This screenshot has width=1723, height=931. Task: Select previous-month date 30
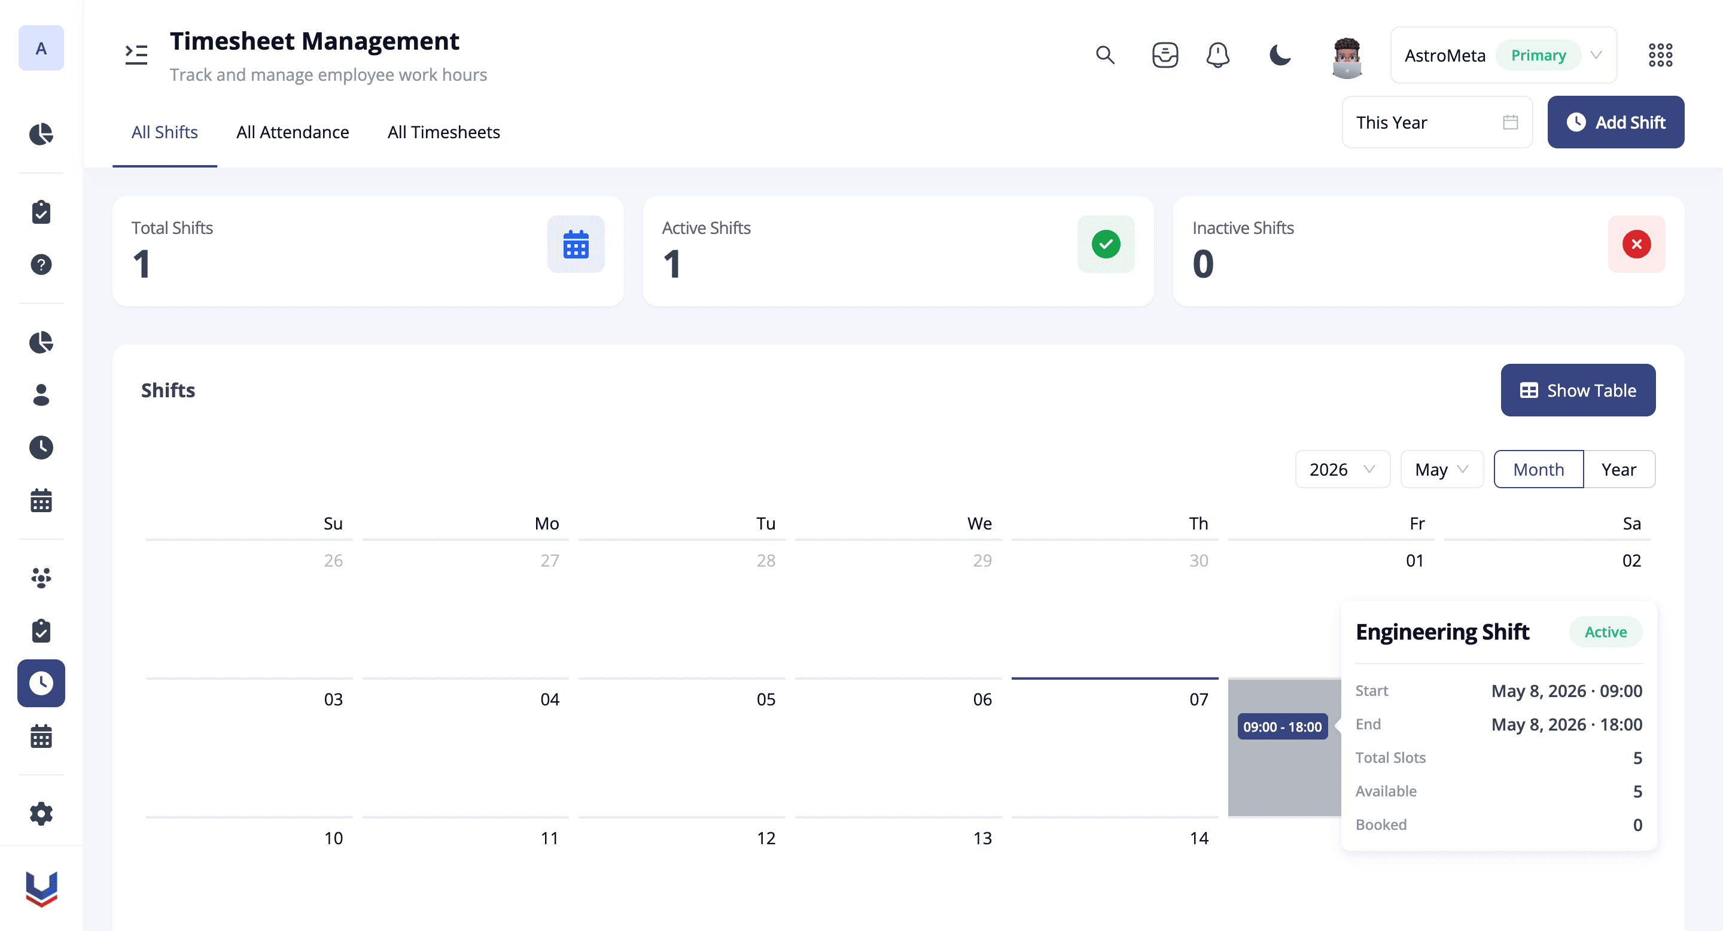click(x=1115, y=608)
